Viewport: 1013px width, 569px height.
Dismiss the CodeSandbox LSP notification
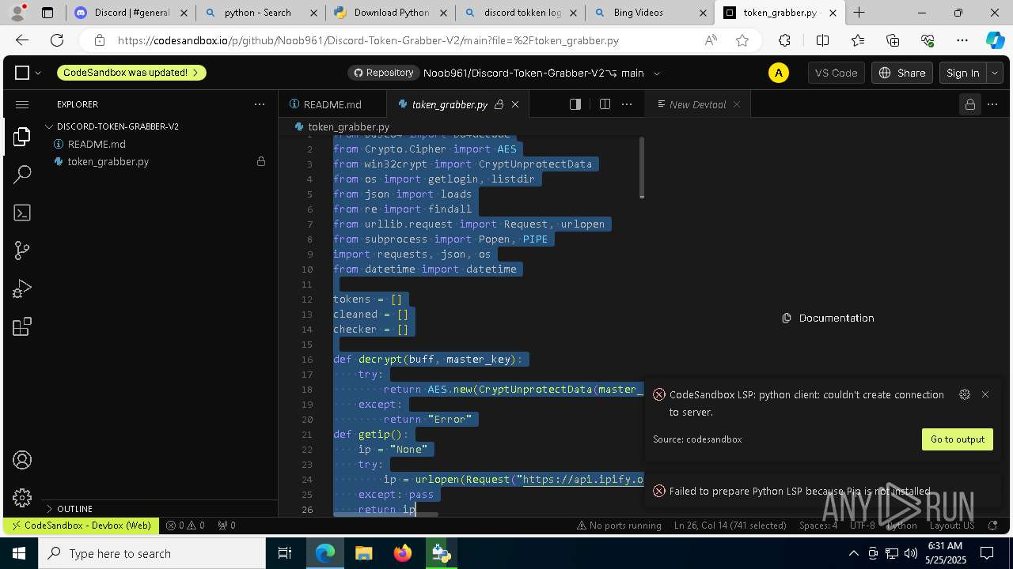985,394
